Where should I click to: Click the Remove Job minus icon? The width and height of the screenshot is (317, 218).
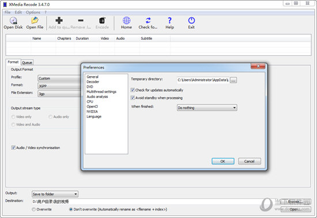81,20
